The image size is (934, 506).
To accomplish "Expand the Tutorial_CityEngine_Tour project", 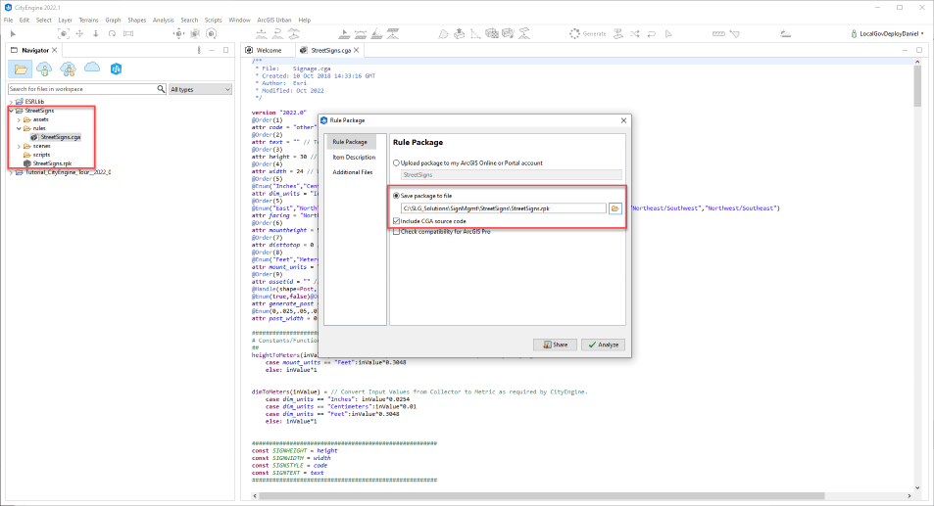I will 11,172.
